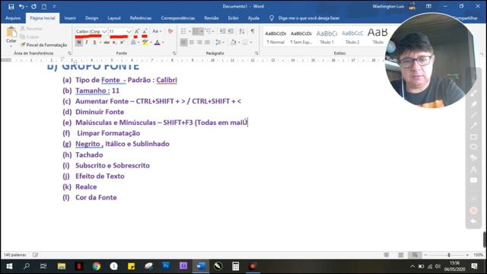Image resolution: width=487 pixels, height=274 pixels.
Task: Select rectangle tool in annotation bar
Action: (x=473, y=137)
